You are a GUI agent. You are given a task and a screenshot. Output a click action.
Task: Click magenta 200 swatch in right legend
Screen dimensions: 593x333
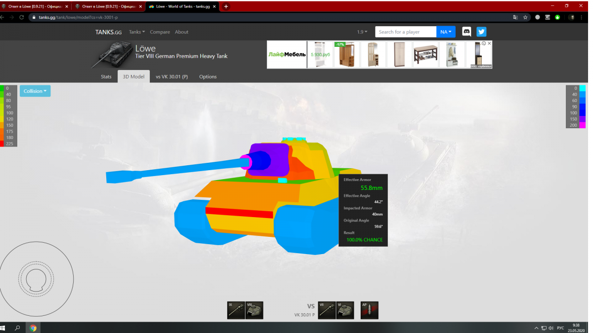(583, 125)
